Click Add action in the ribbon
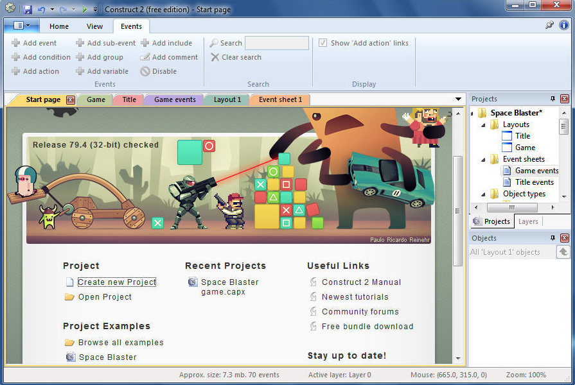This screenshot has height=385, width=575. coord(35,71)
